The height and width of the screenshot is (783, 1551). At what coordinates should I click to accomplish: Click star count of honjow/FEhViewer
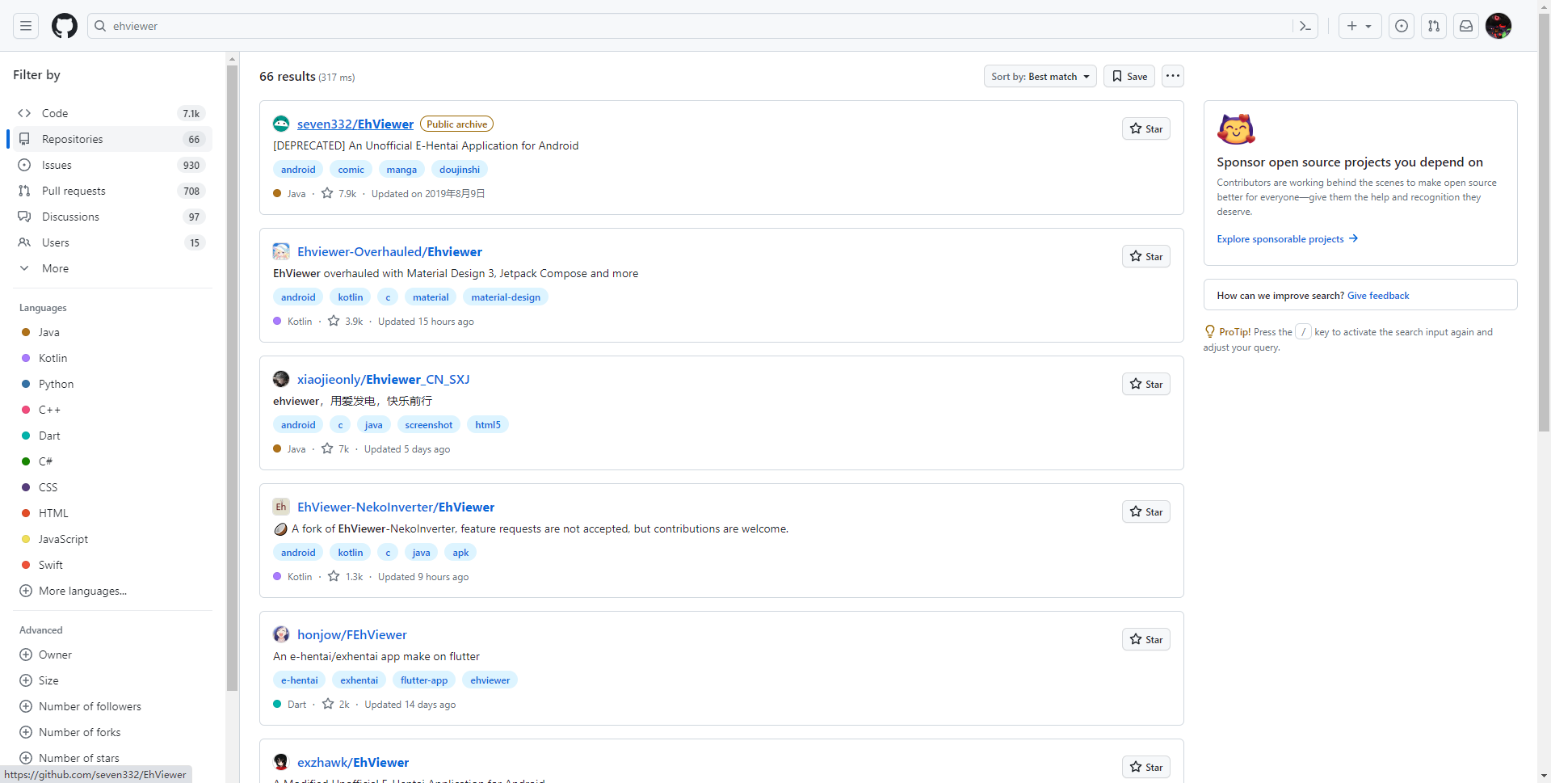tap(336, 705)
